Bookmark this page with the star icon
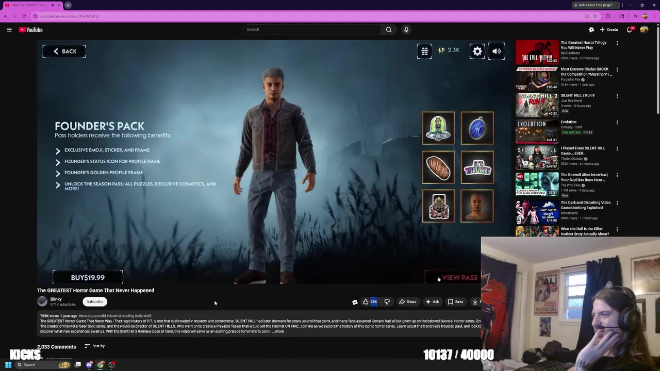The image size is (660, 371). coord(595,16)
